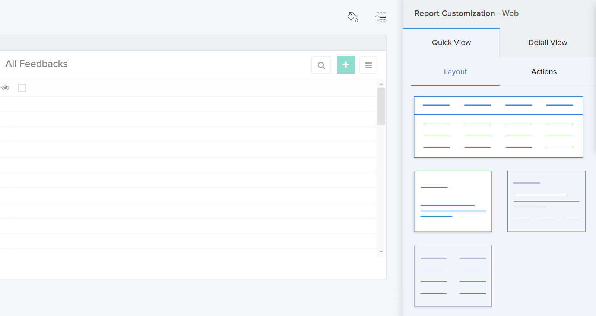
Task: Select the two-column grid layout thumbnail
Action: [x=453, y=276]
